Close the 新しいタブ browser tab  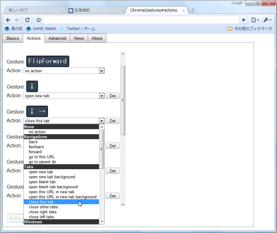62,11
